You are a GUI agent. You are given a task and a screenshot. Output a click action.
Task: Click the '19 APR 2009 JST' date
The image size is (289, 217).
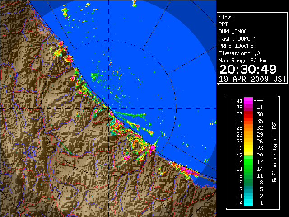(252, 79)
